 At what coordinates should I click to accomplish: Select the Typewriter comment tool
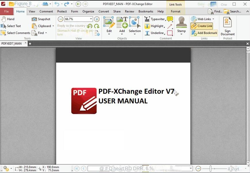(155, 19)
